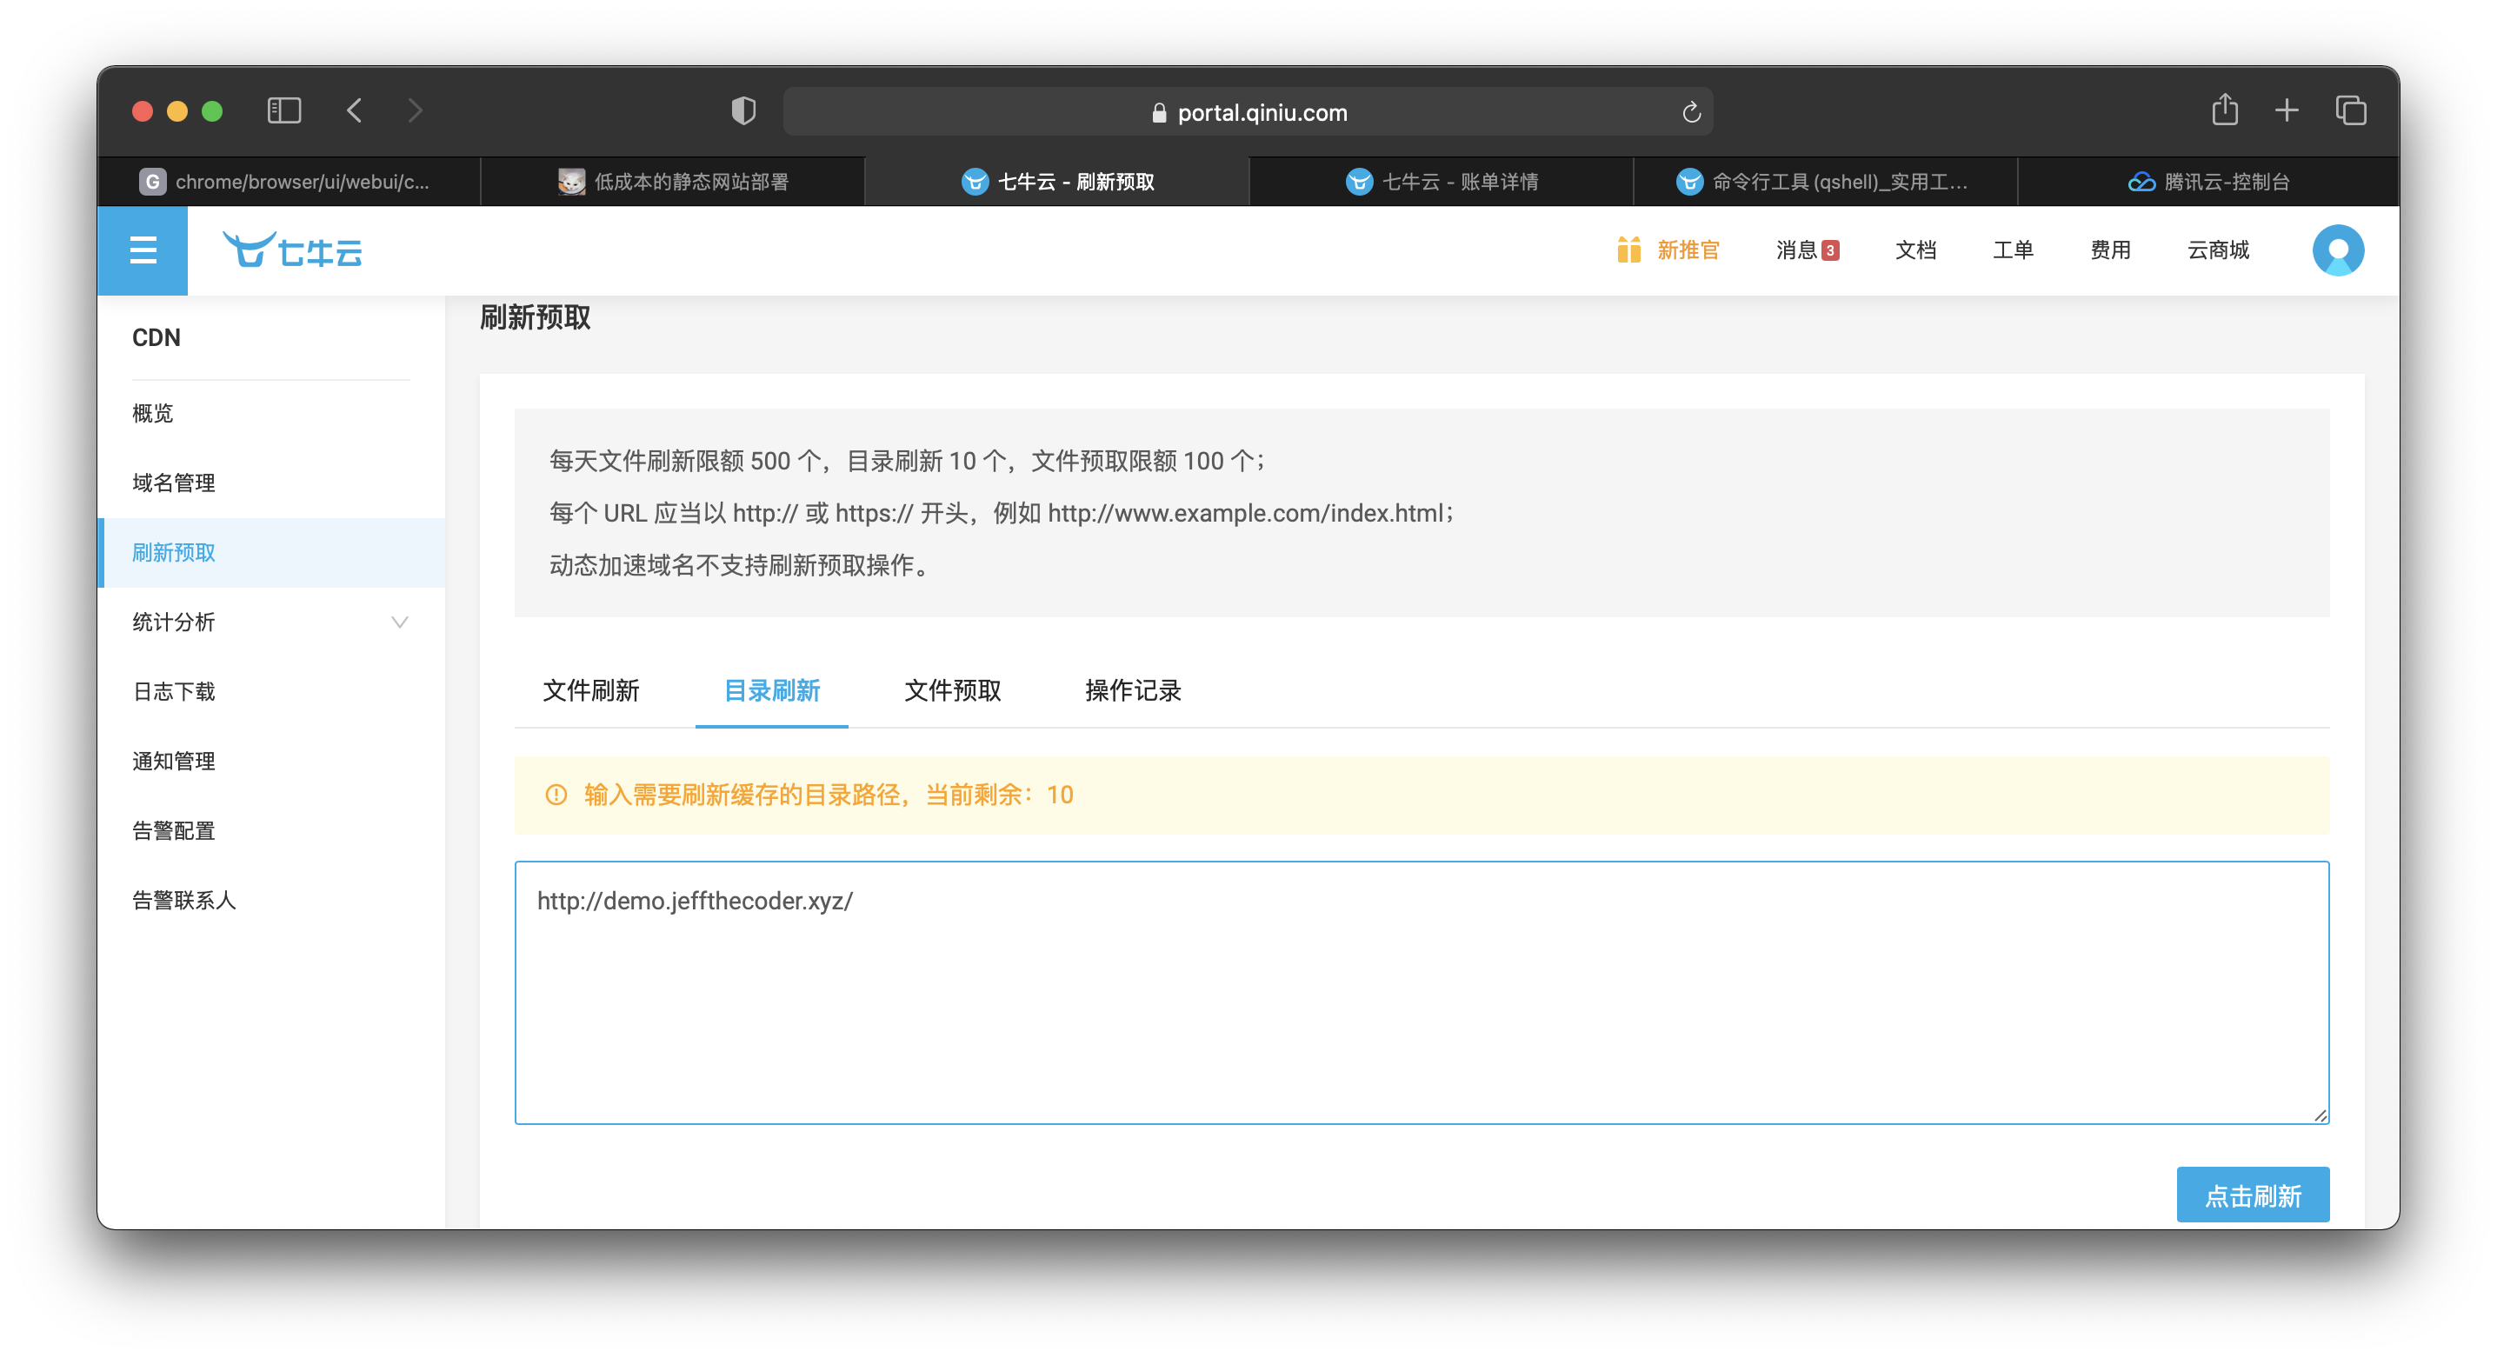Expand the 统计分析 chevron

click(x=399, y=622)
